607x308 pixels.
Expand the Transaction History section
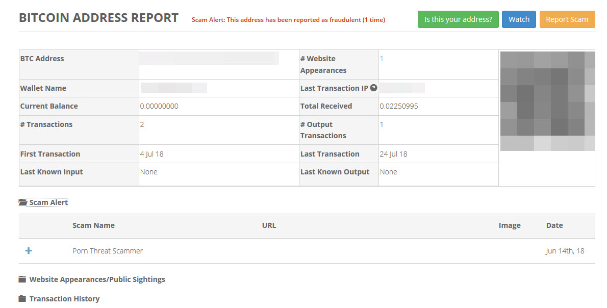click(64, 299)
